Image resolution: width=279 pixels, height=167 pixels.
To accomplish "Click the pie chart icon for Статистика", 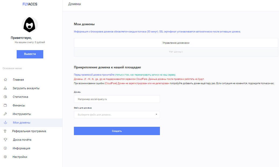I will coord(5,97).
